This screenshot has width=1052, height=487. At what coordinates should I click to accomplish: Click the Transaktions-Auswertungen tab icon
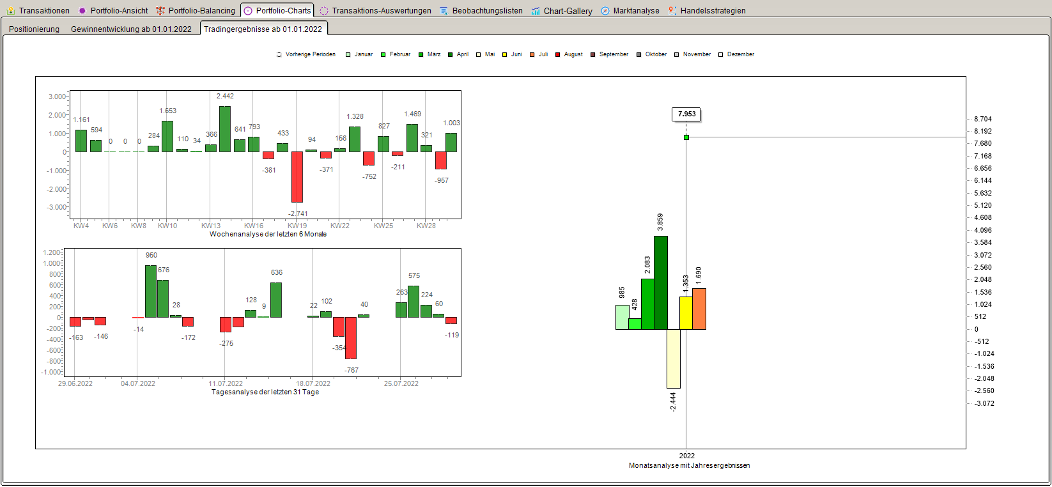pos(324,11)
